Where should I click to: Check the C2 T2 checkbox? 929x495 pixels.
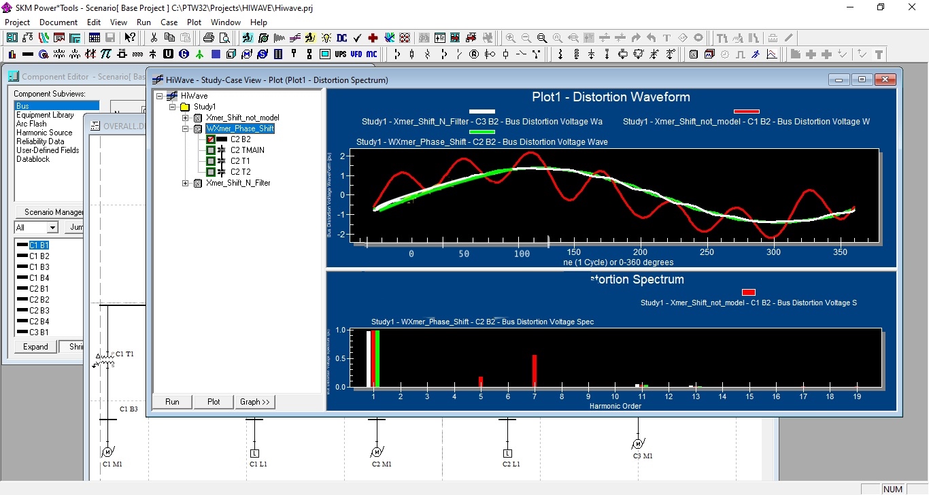point(211,172)
